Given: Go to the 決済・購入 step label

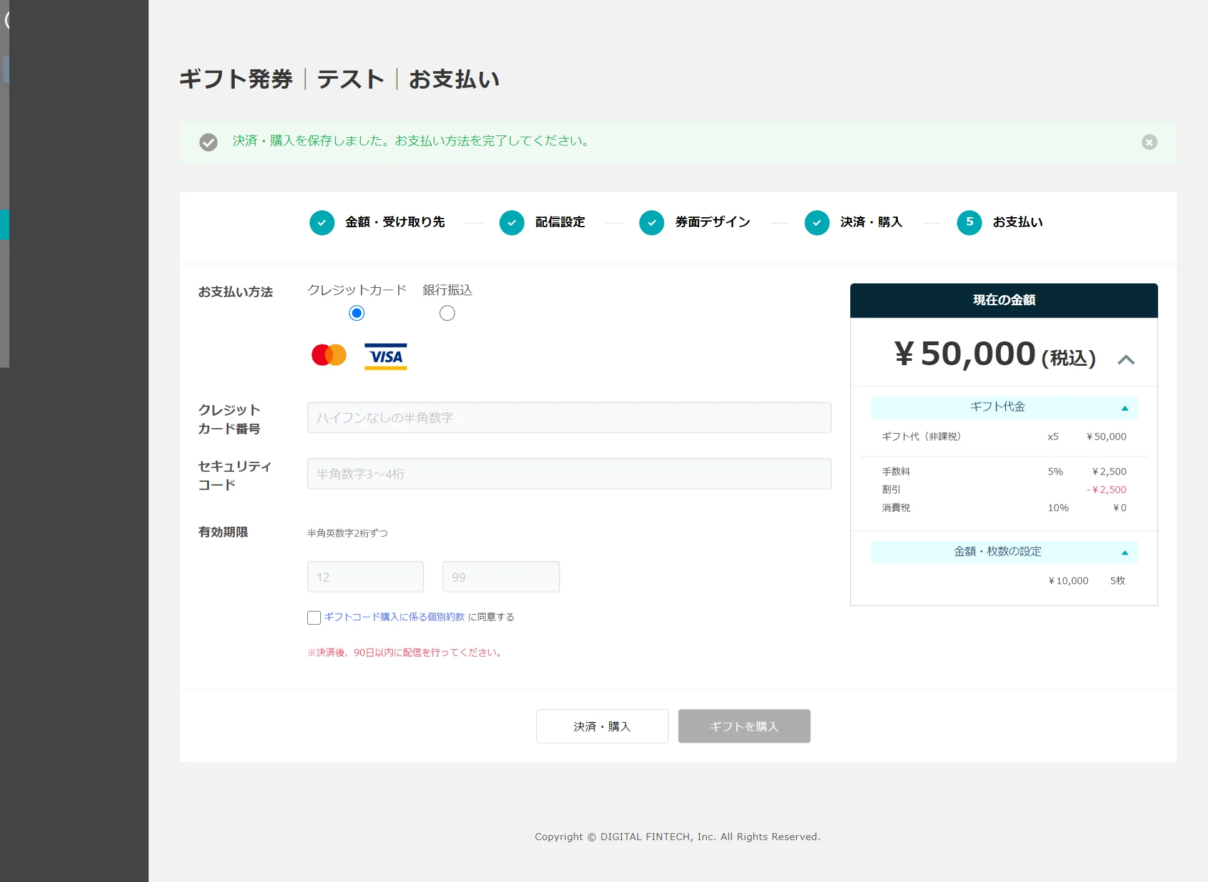Looking at the screenshot, I should click(x=872, y=222).
